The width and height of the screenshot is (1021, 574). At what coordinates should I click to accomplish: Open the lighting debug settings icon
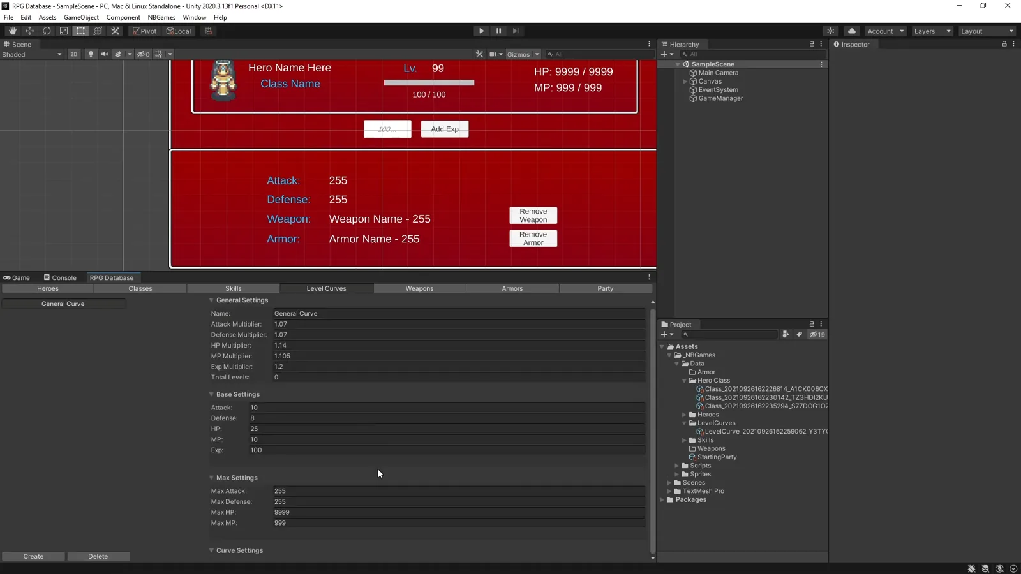(830, 31)
